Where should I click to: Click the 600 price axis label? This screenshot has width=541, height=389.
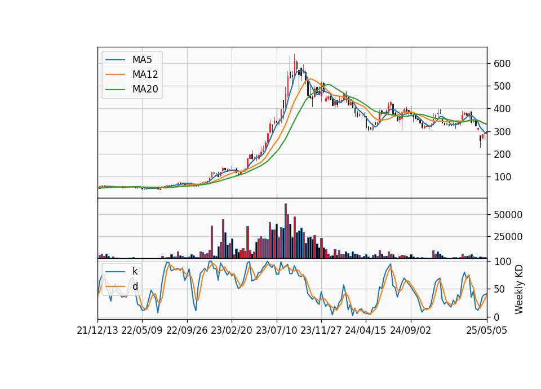coord(502,64)
